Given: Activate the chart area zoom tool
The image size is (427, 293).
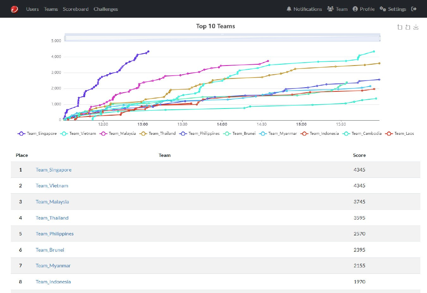Looking at the screenshot, I should [x=400, y=27].
